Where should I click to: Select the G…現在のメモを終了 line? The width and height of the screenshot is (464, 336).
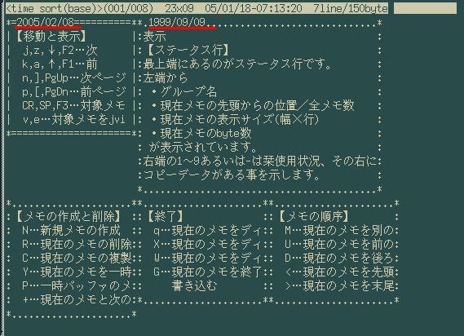pos(207,272)
